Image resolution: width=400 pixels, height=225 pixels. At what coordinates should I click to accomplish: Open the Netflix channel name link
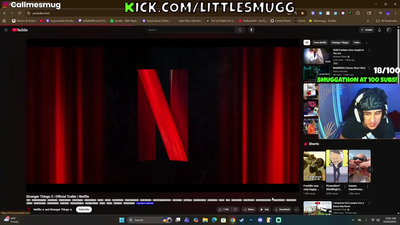(37, 210)
